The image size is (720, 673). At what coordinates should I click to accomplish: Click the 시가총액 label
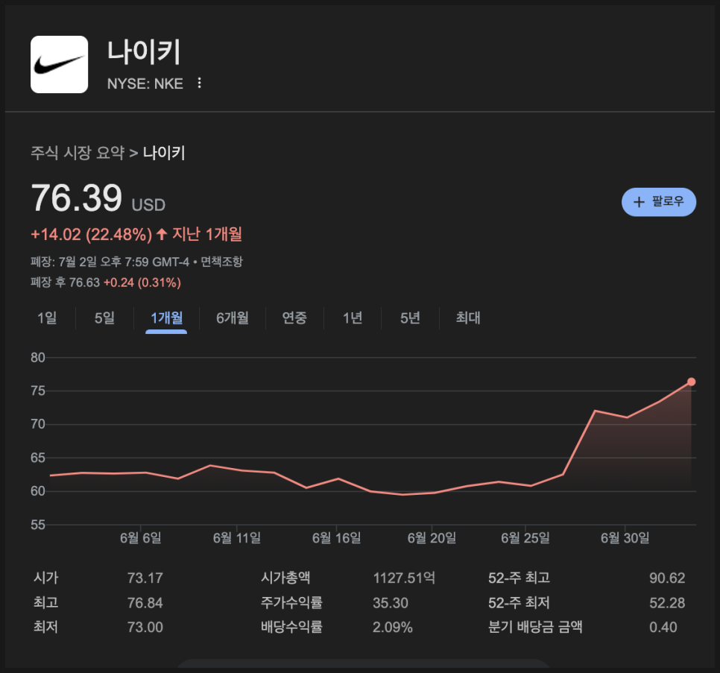click(x=285, y=578)
